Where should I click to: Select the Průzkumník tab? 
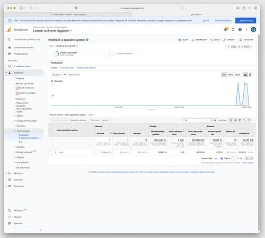(56, 63)
